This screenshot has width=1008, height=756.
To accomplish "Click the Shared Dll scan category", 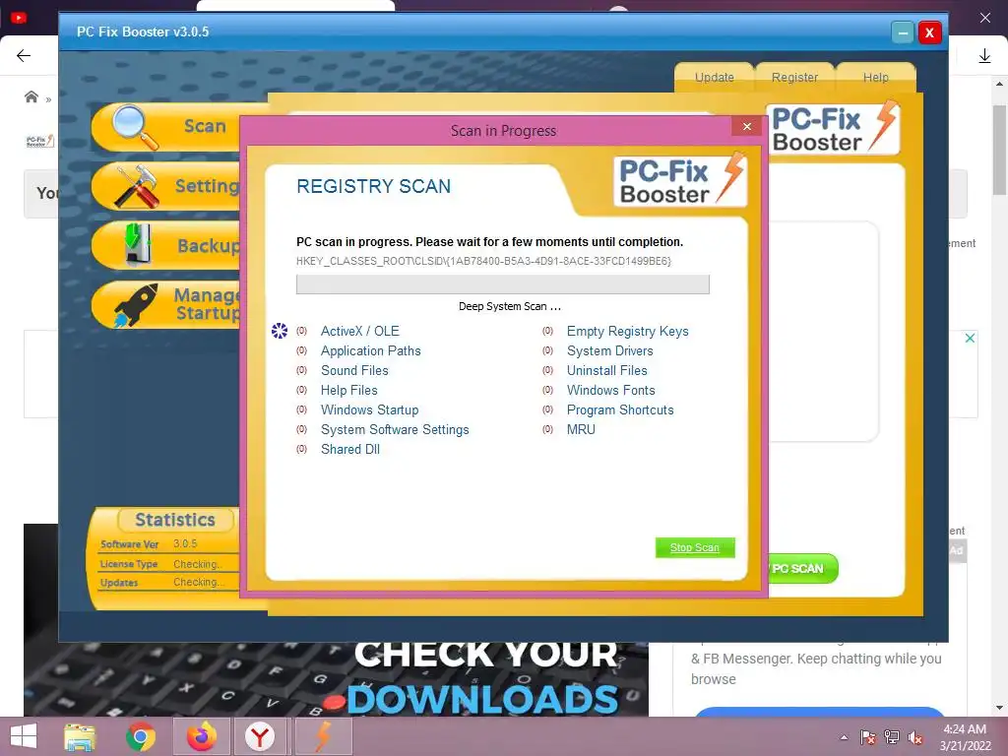I will 350,449.
